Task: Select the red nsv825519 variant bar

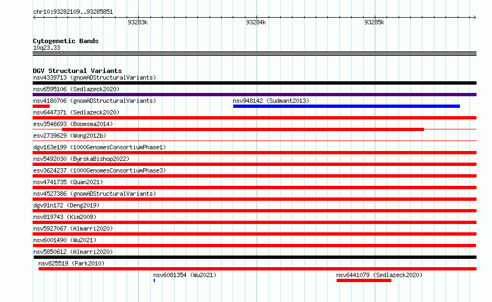Action: tap(258, 269)
